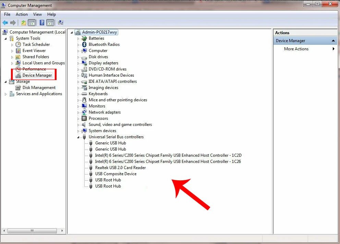The height and width of the screenshot is (244, 340).
Task: Toggle the console tree pane icon
Action: click(x=32, y=23)
